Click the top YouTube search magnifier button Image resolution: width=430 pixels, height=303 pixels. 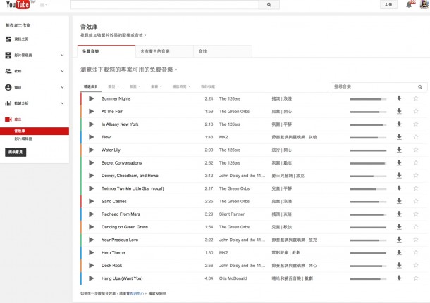tap(268, 4)
